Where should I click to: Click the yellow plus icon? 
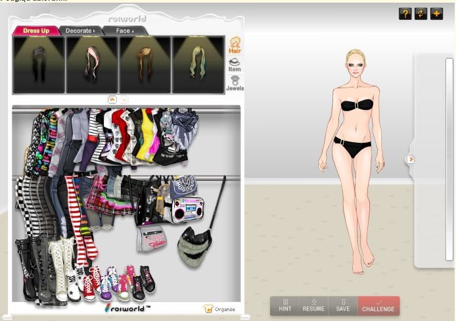tap(437, 14)
